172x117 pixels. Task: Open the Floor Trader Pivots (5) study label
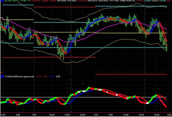point(125,1)
